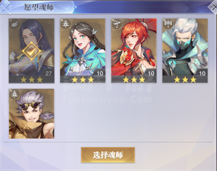Click the pagoda icon on green-eyed girl card
217x171 pixels.
point(65,24)
